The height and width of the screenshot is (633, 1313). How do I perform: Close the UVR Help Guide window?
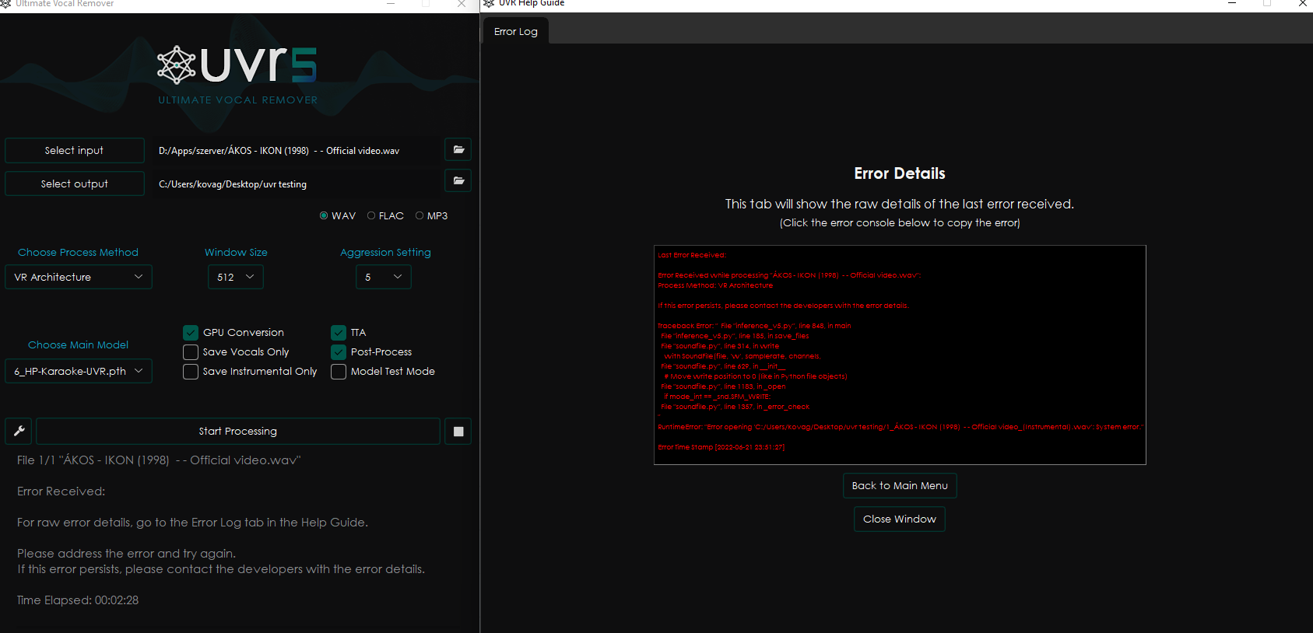1302,4
